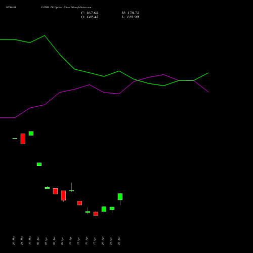Click the right end of the green indicator line
Screen dimensions: 253x253
pyautogui.click(x=208, y=73)
